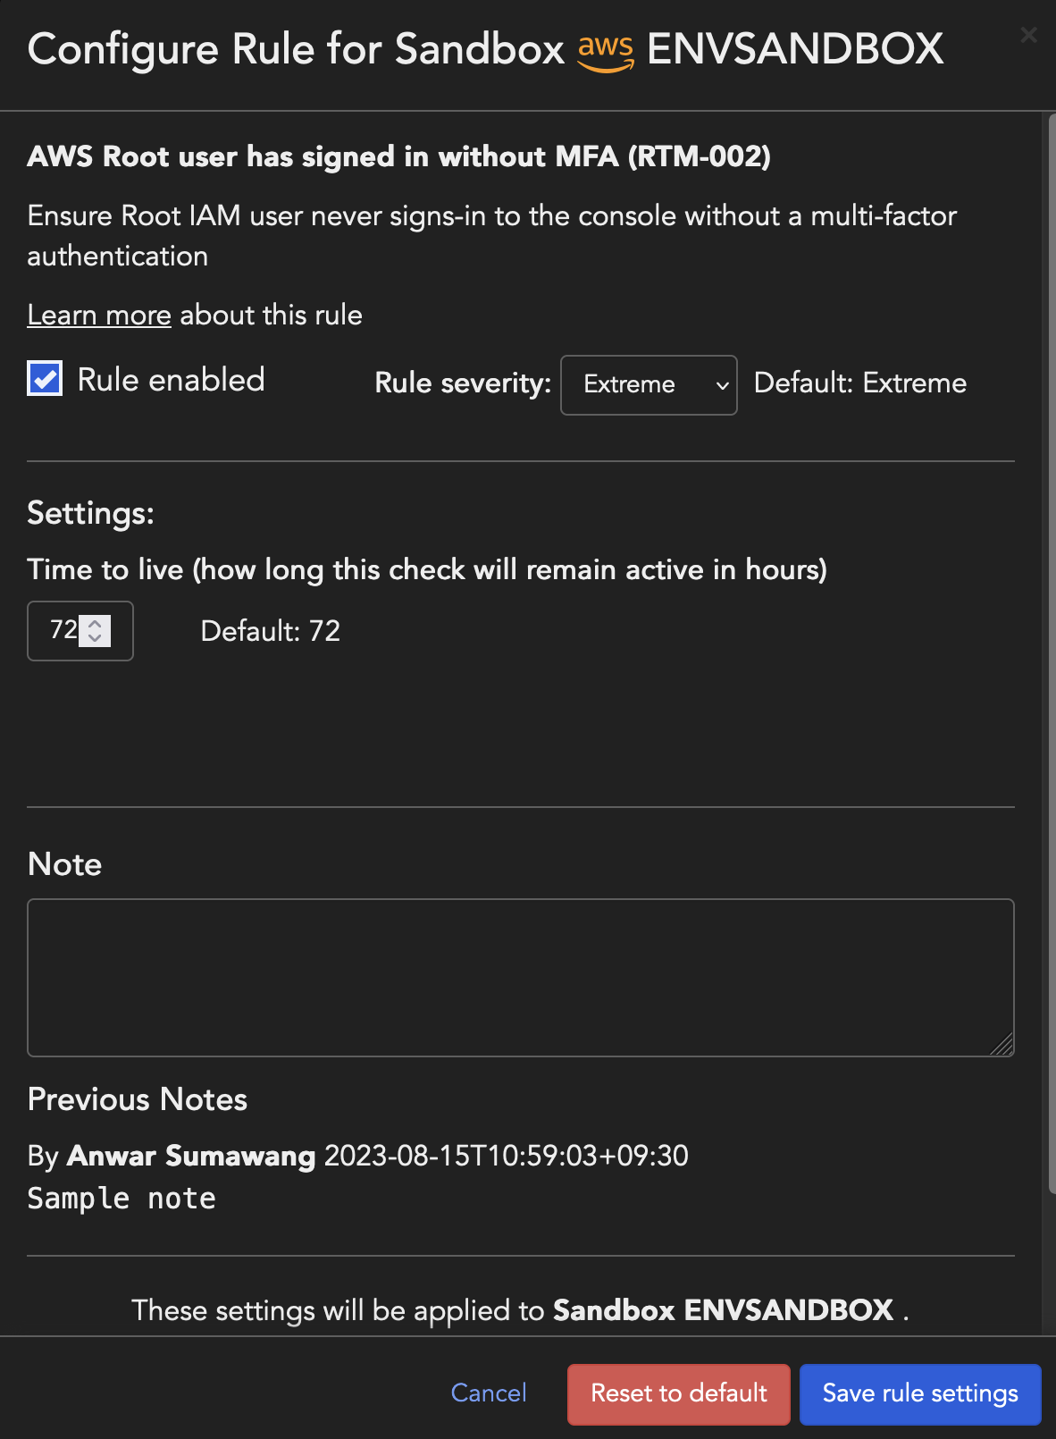Save the rule settings
Viewport: 1056px width, 1439px height.
click(x=919, y=1393)
